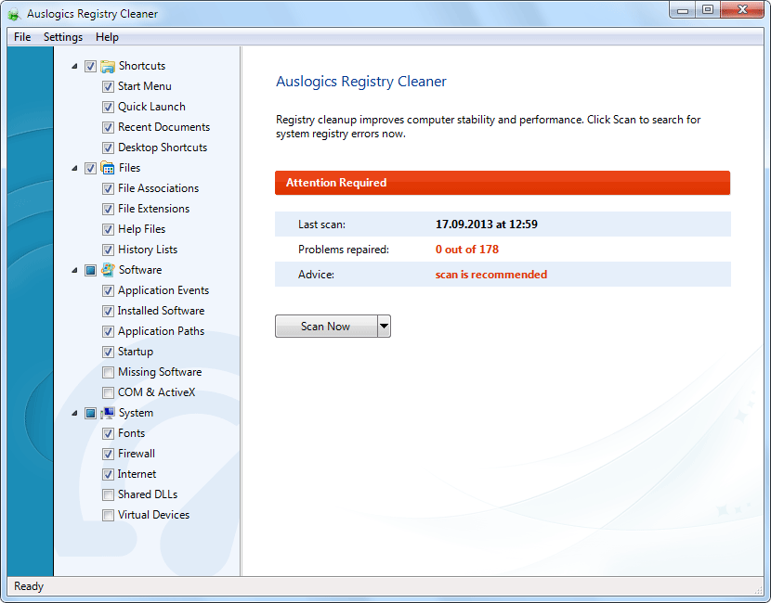The height and width of the screenshot is (603, 771).
Task: Uncheck the Start Menu checkbox
Action: pos(108,87)
